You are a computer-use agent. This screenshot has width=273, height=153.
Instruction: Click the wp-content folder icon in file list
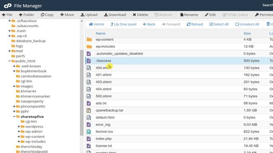point(89,40)
